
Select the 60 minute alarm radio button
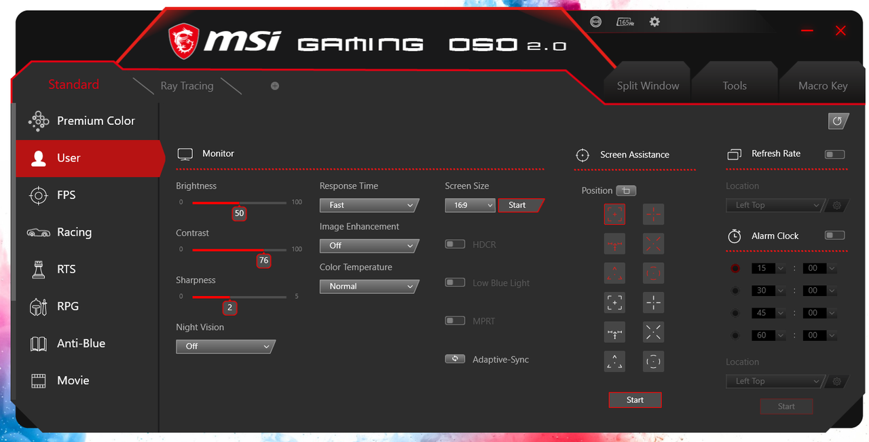point(735,335)
